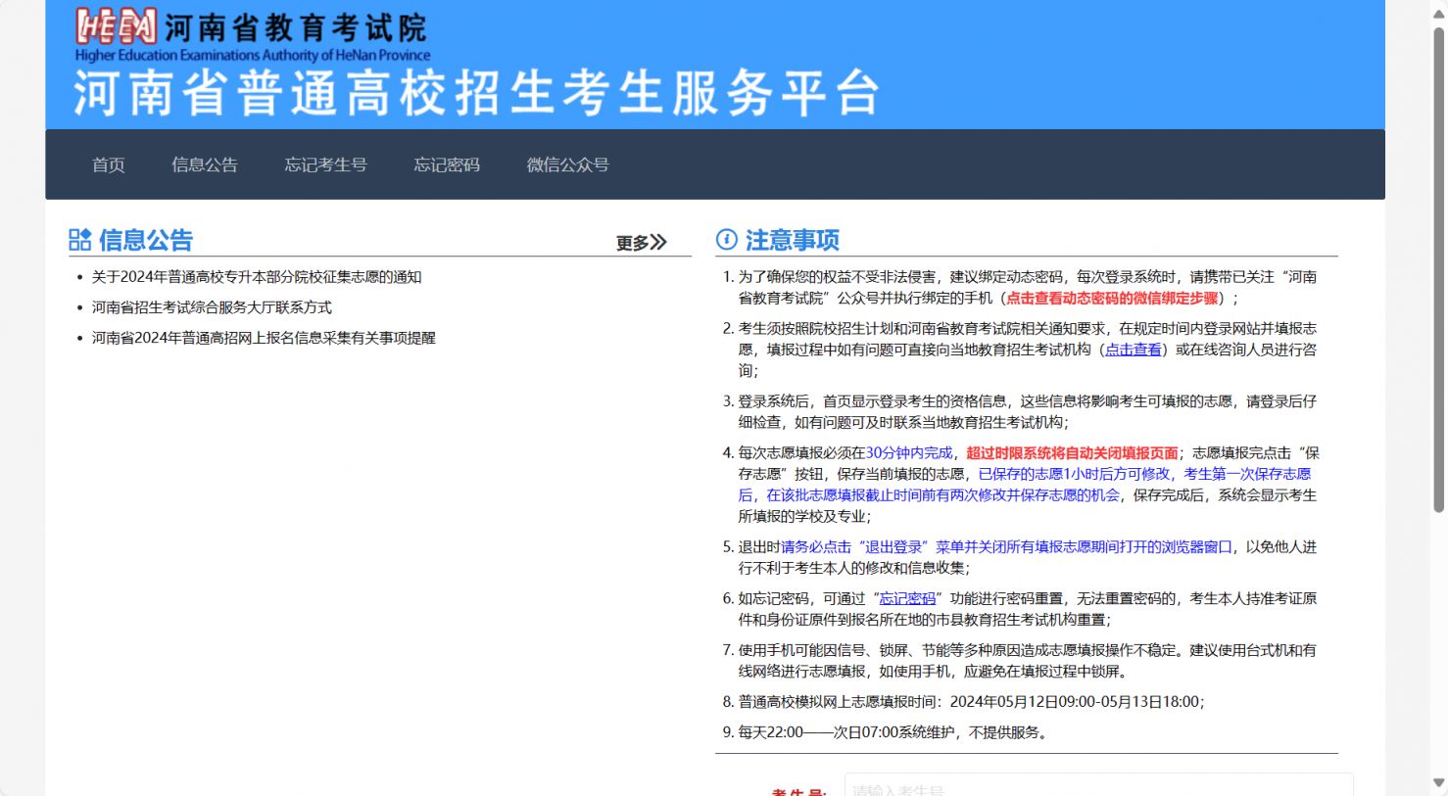This screenshot has width=1448, height=796.
Task: Open 2024年普通高招网上报名信息采集 reminder
Action: 264,338
